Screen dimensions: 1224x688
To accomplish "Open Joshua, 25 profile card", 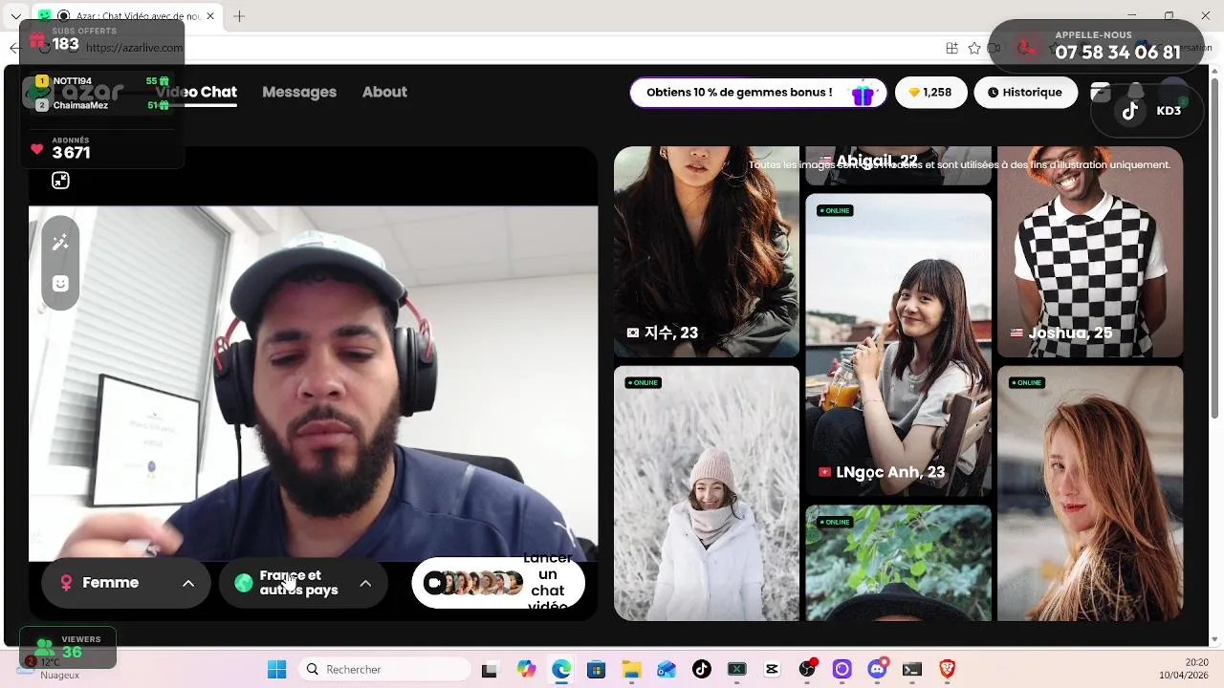I will 1090,251.
